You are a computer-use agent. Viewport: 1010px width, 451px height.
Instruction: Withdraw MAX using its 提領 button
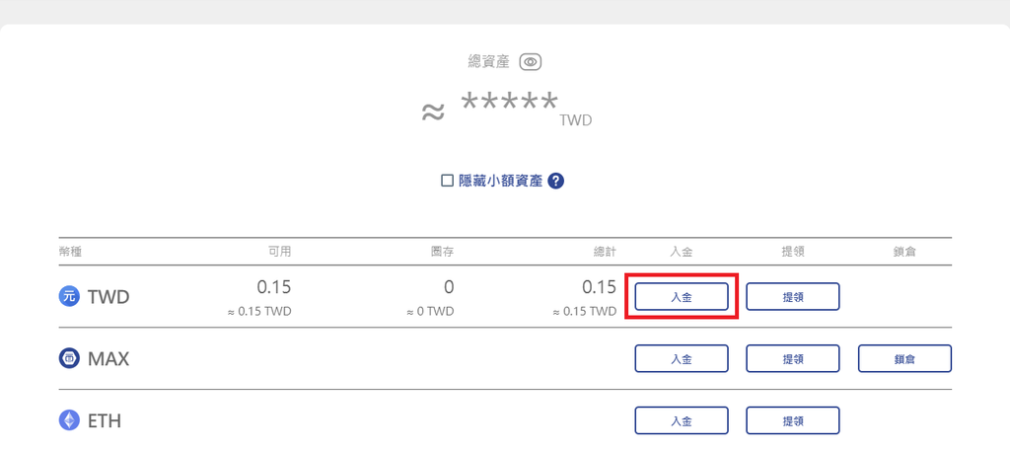click(x=792, y=358)
